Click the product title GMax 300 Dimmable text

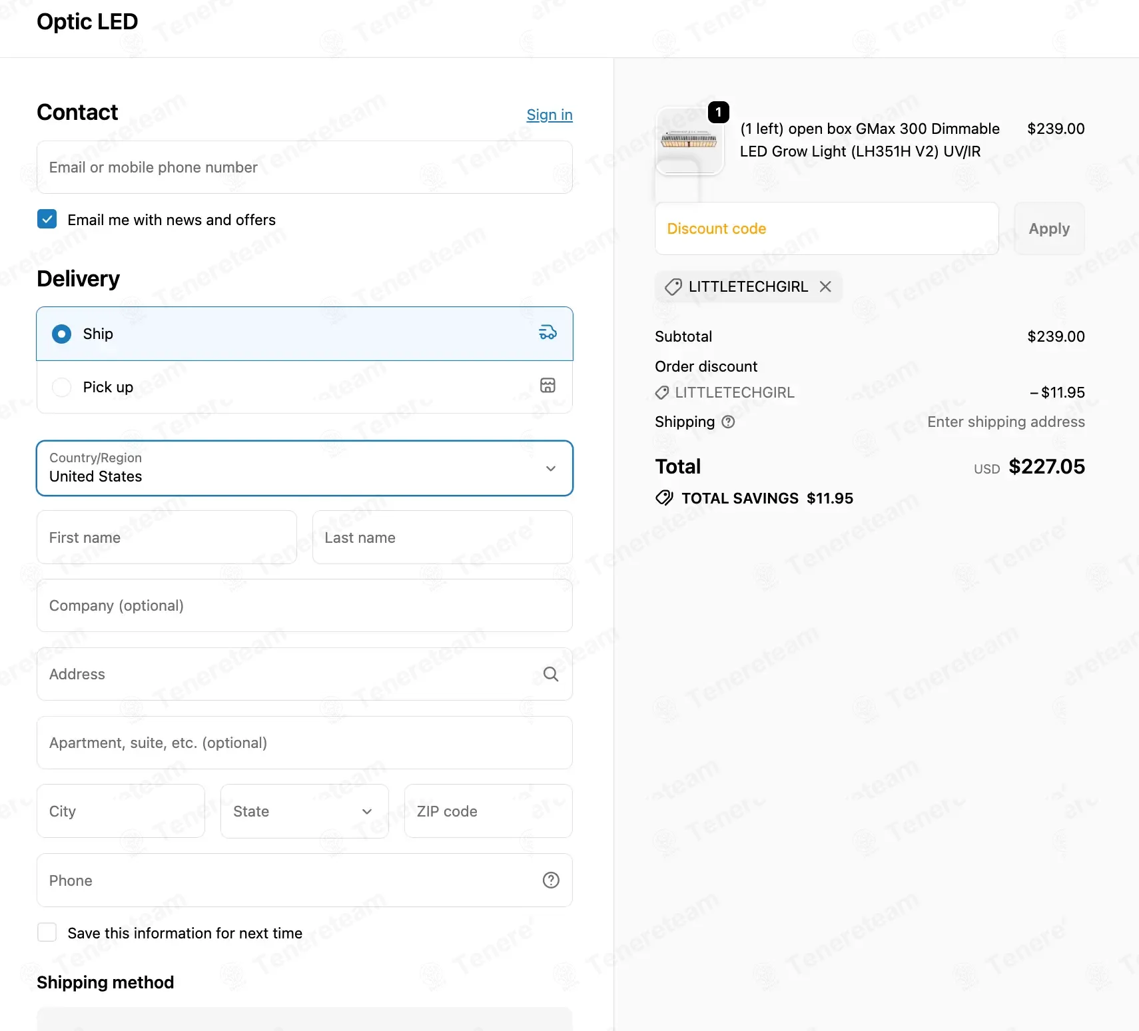tap(870, 140)
